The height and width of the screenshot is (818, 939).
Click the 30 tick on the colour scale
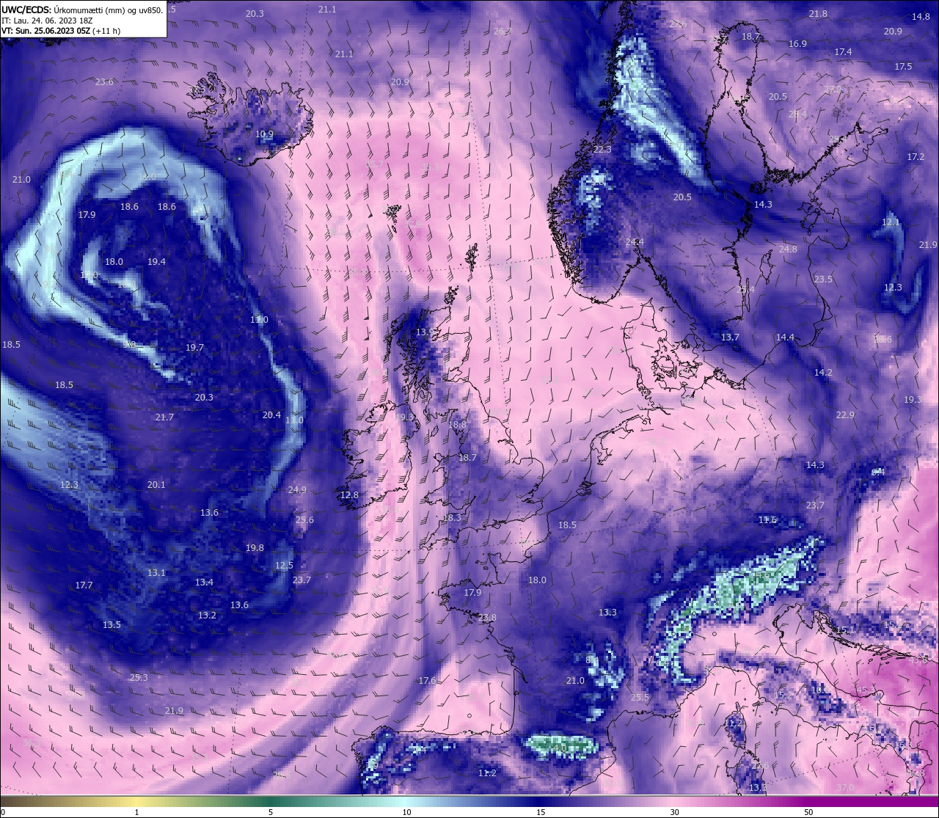pyautogui.click(x=674, y=812)
